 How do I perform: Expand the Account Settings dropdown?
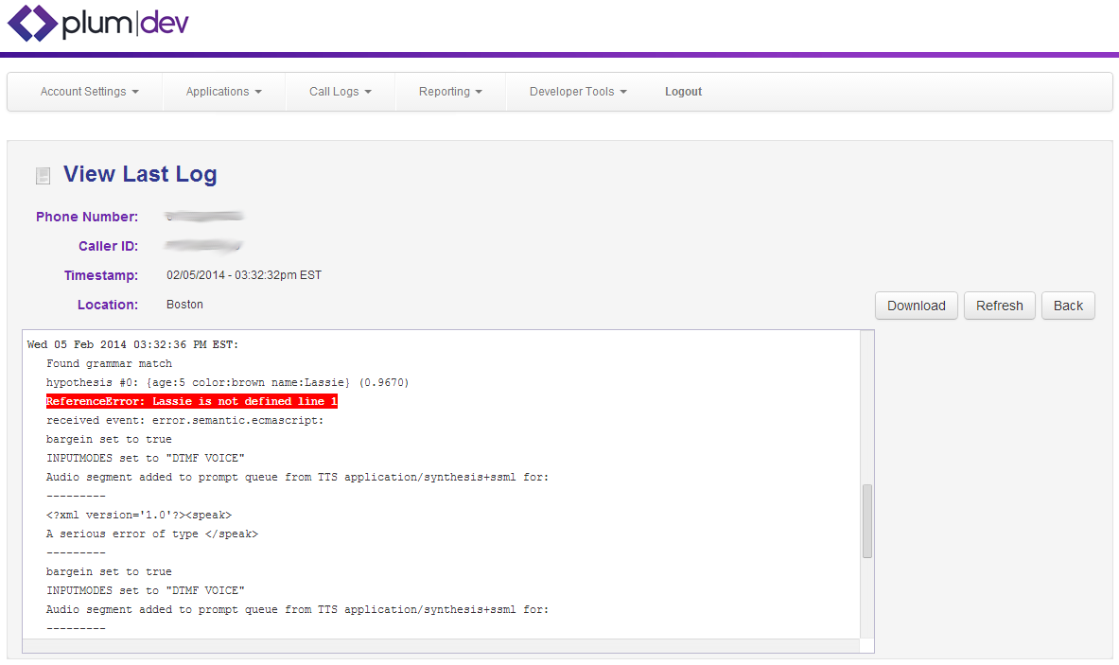coord(89,92)
